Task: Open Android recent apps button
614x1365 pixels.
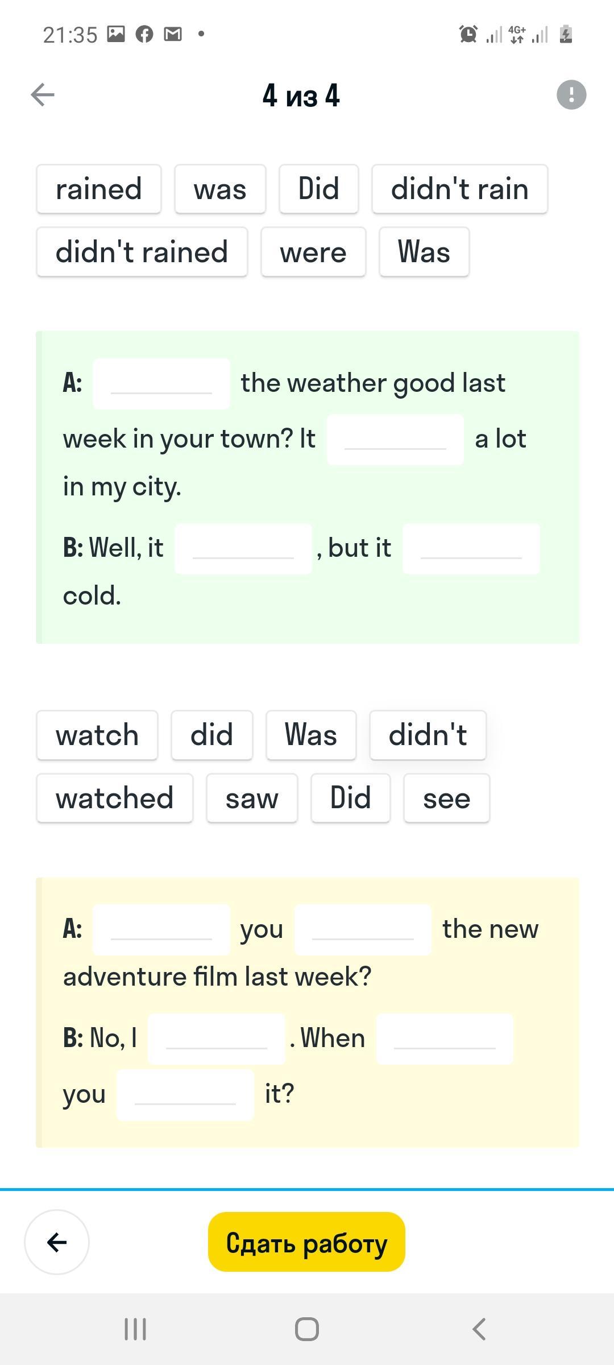Action: [x=135, y=1329]
